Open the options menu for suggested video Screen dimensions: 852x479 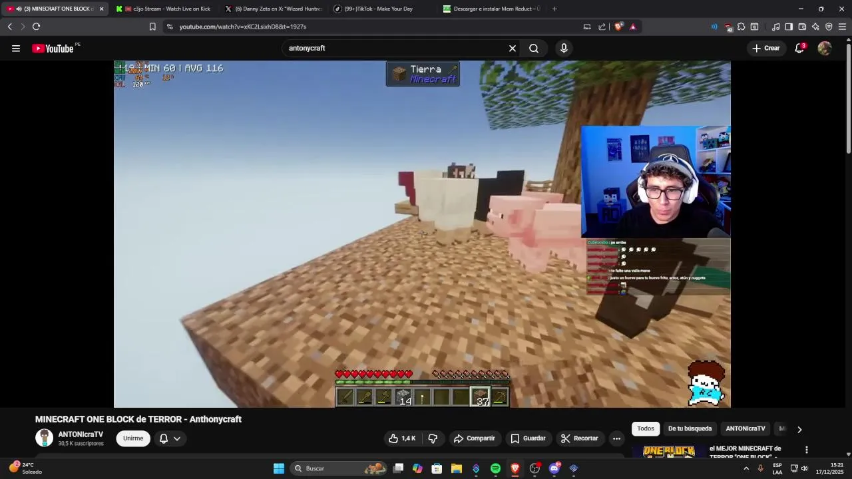tap(806, 450)
